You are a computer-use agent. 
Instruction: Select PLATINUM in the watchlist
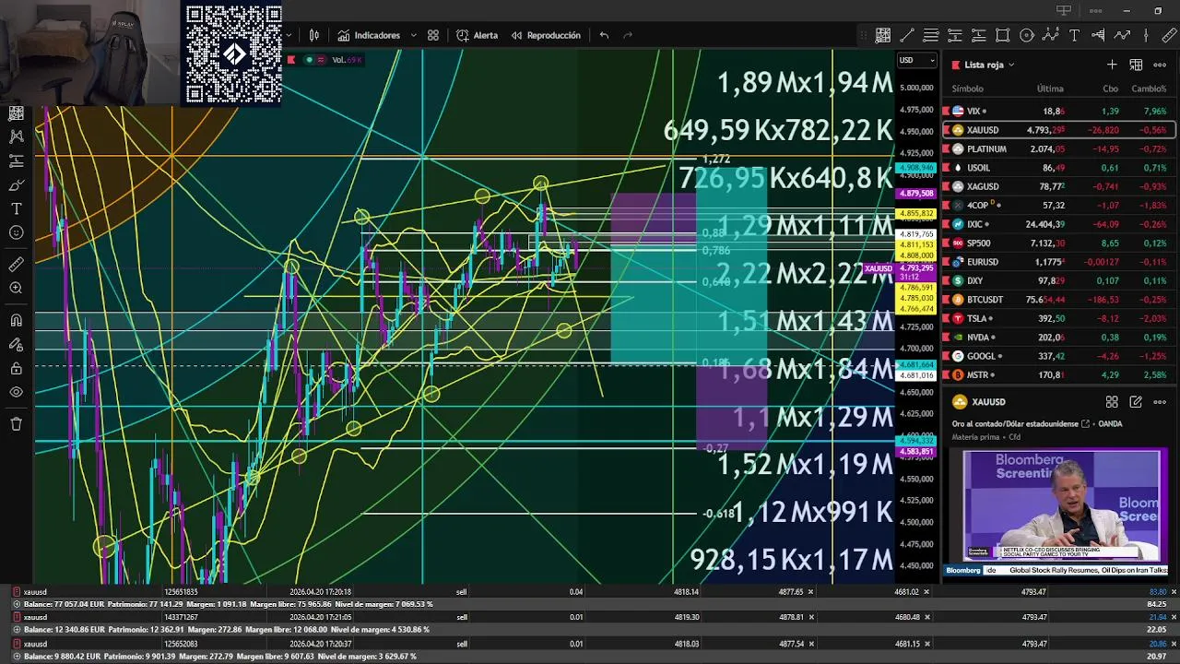click(x=1058, y=148)
